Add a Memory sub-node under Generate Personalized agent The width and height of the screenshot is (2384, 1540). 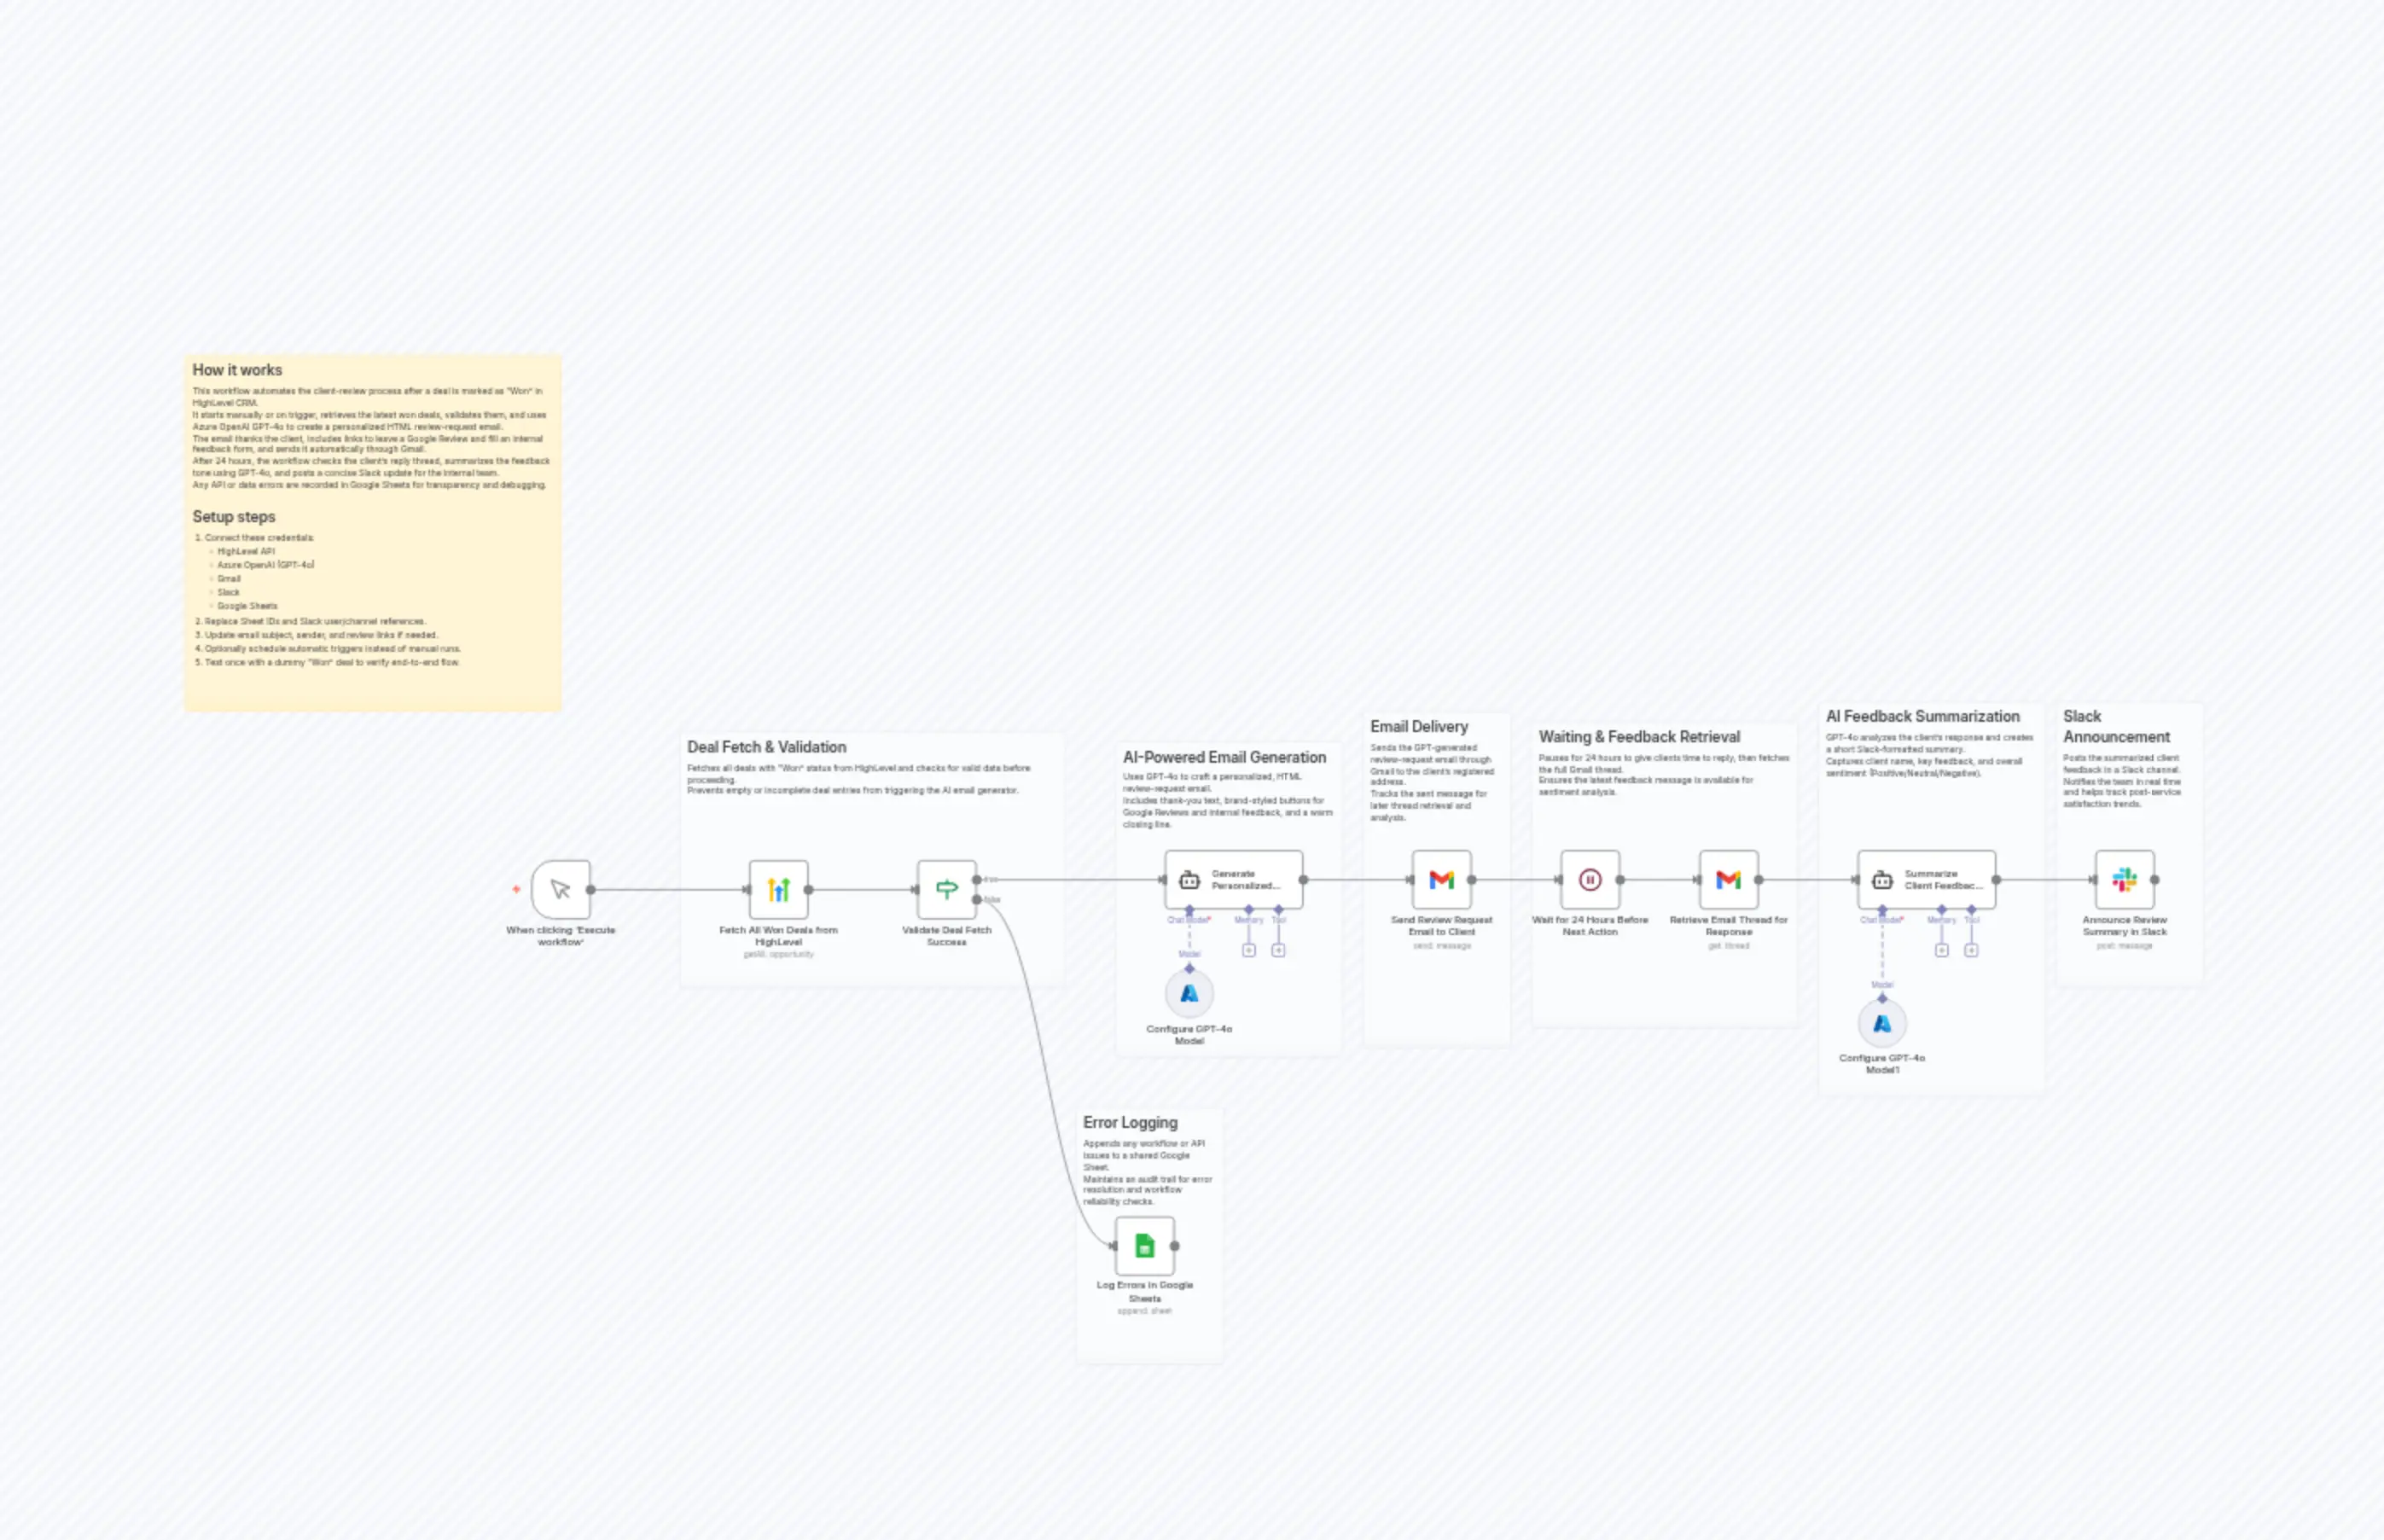1248,948
